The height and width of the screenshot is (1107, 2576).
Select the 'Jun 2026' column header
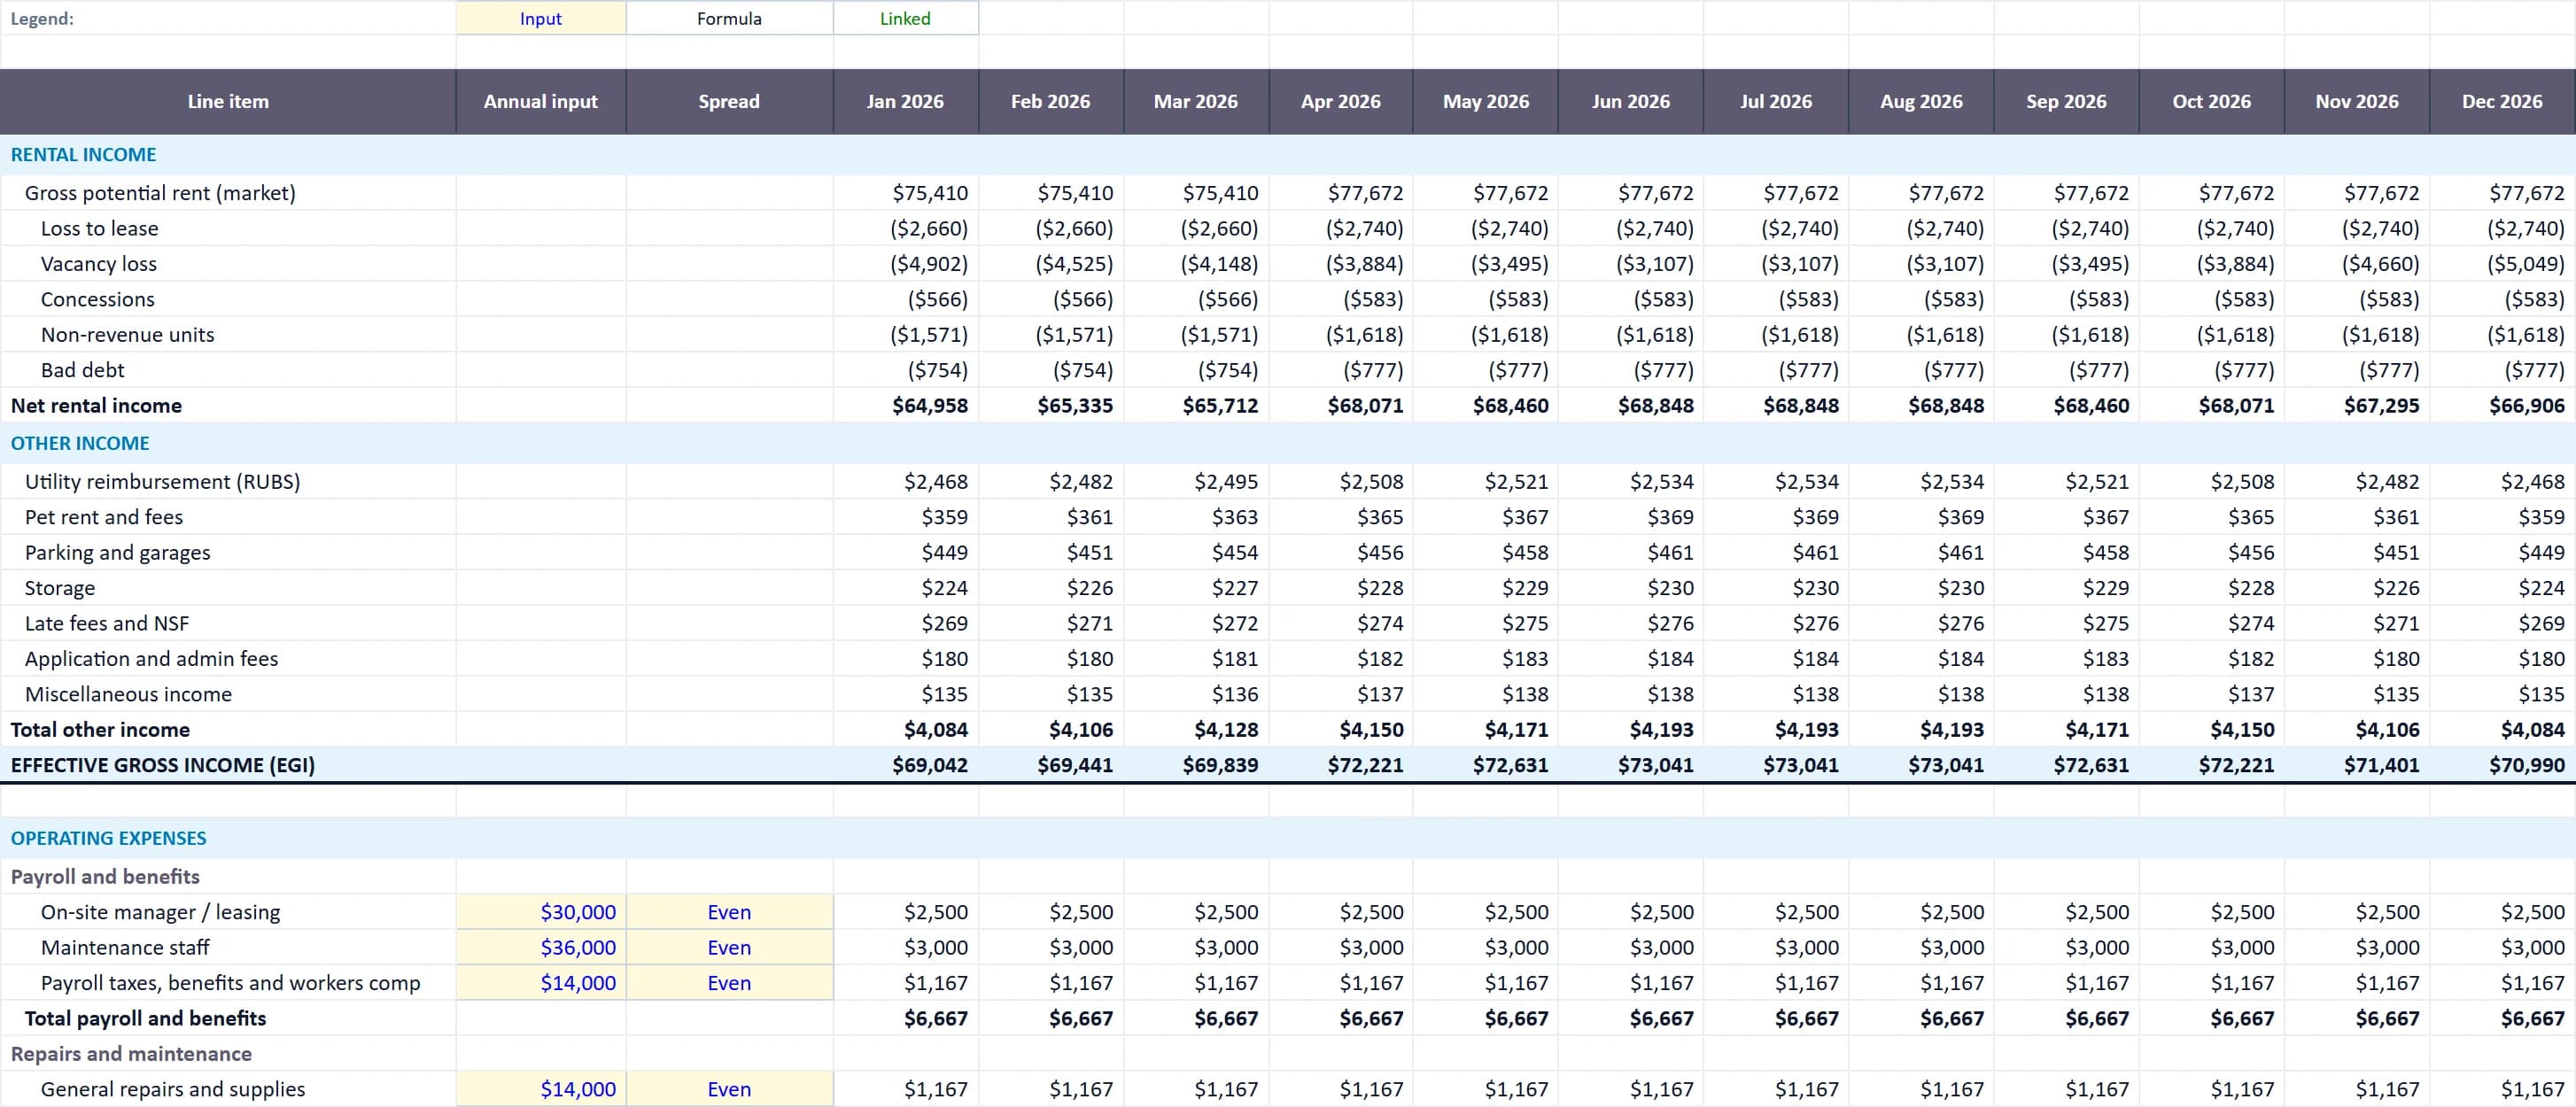1631,101
